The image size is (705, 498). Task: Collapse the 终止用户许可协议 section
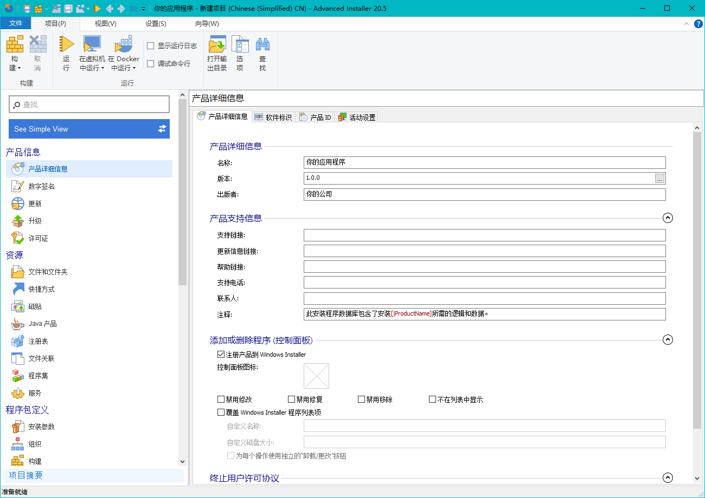pos(668,478)
